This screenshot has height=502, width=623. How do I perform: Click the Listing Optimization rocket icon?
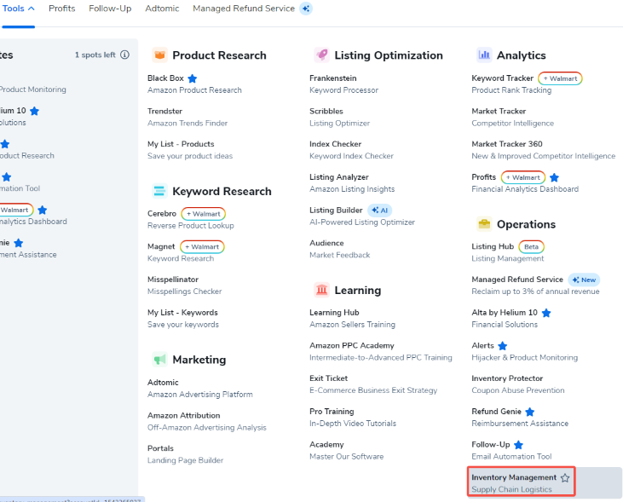click(322, 55)
